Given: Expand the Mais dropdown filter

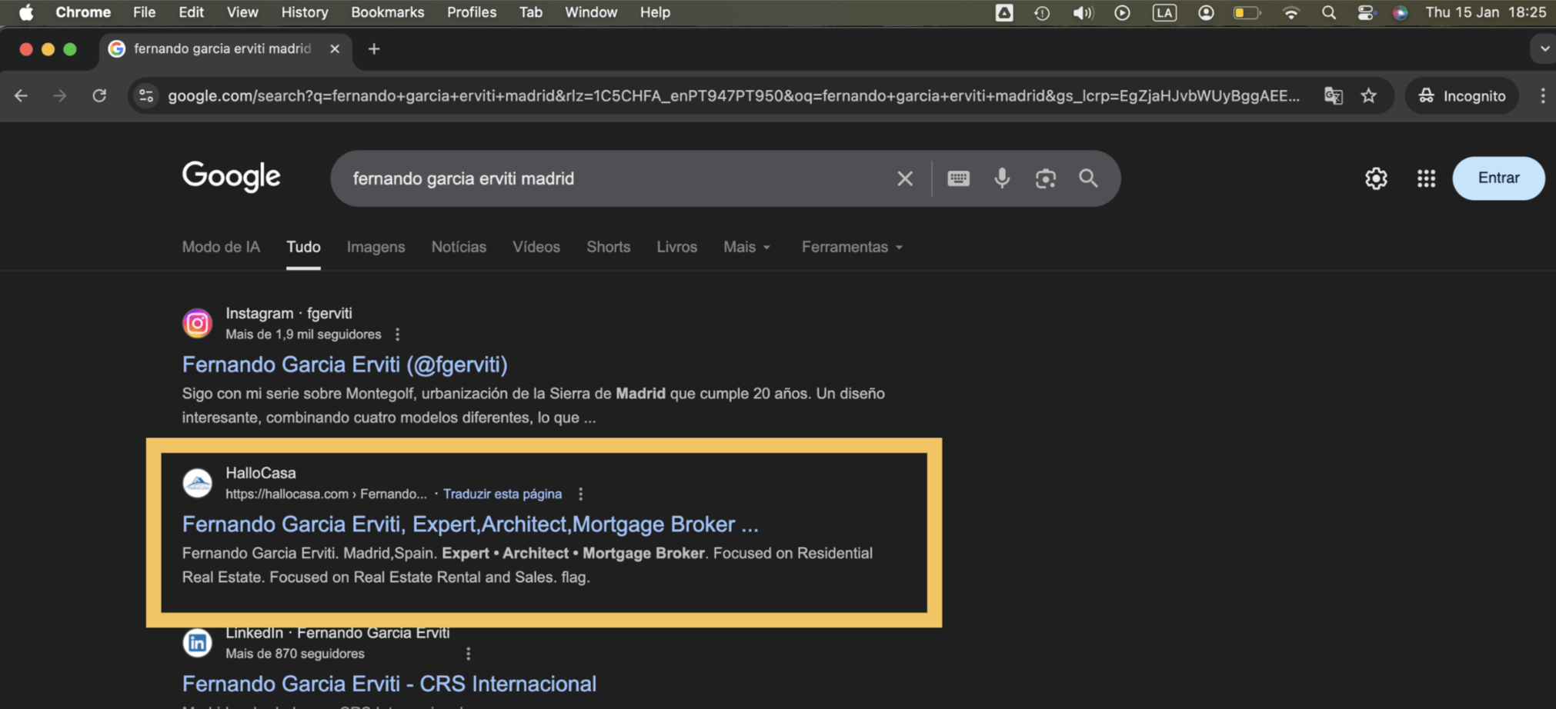Looking at the screenshot, I should (746, 247).
